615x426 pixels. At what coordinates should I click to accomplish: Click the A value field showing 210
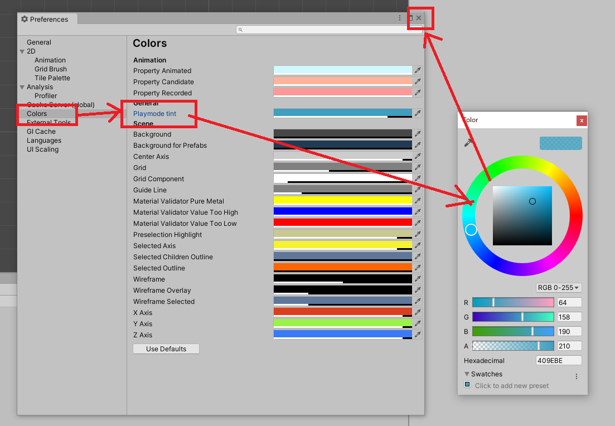click(569, 346)
